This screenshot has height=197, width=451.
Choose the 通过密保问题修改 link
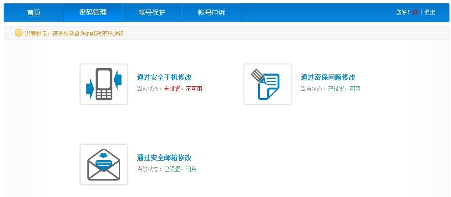click(328, 78)
